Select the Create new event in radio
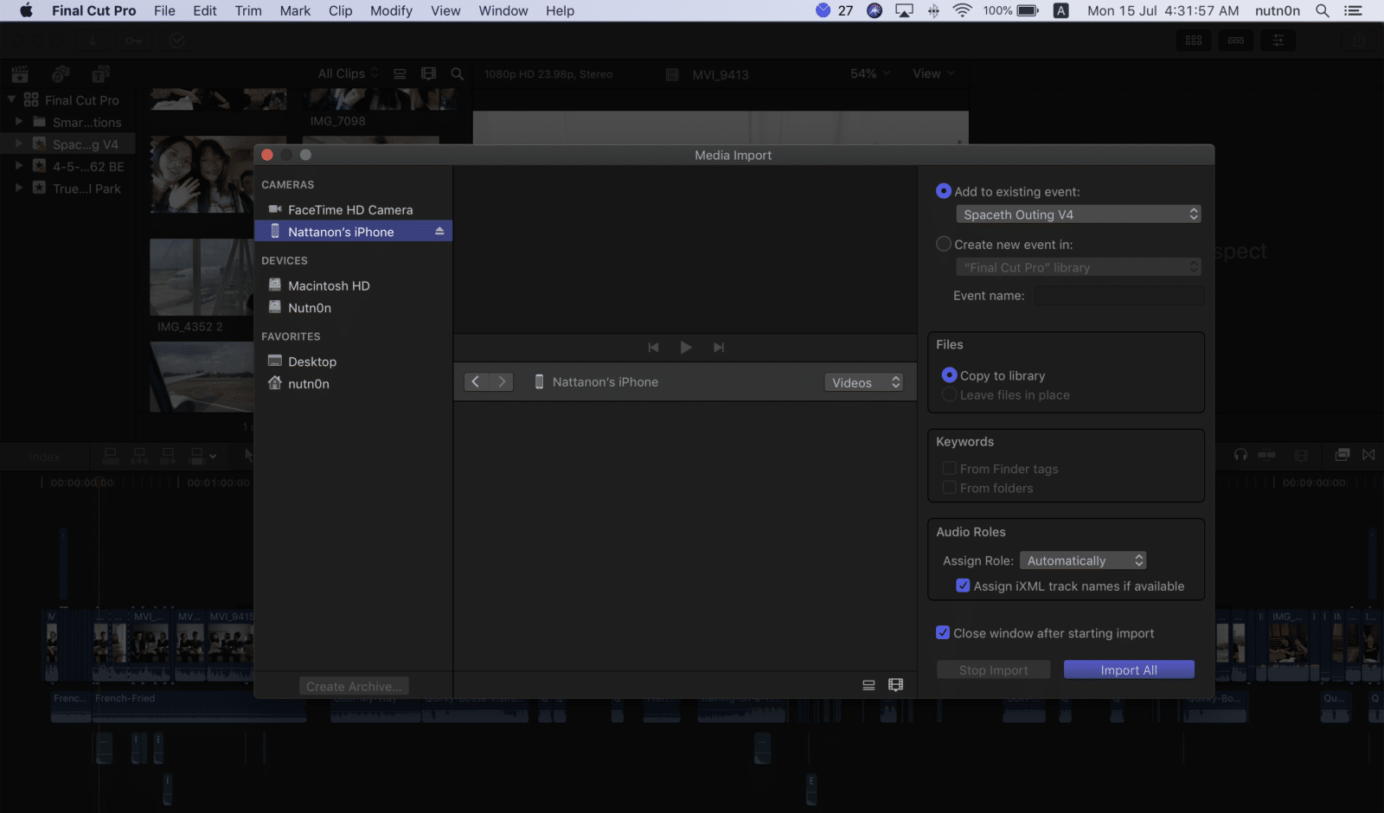The image size is (1384, 813). tap(944, 245)
